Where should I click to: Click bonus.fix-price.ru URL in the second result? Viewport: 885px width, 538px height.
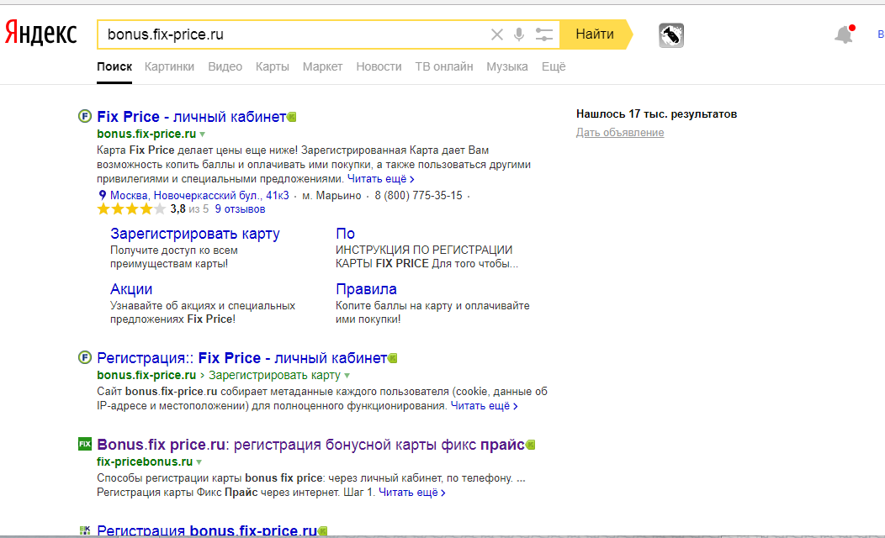146,375
